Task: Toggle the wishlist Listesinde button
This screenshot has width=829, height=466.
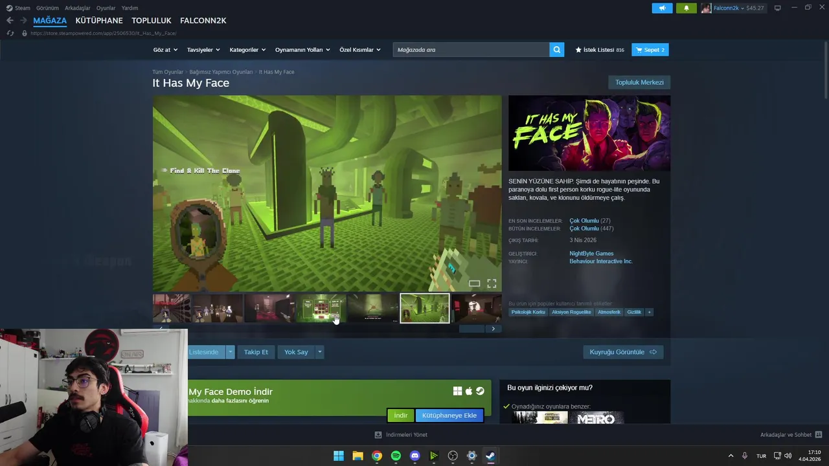Action: (206, 352)
